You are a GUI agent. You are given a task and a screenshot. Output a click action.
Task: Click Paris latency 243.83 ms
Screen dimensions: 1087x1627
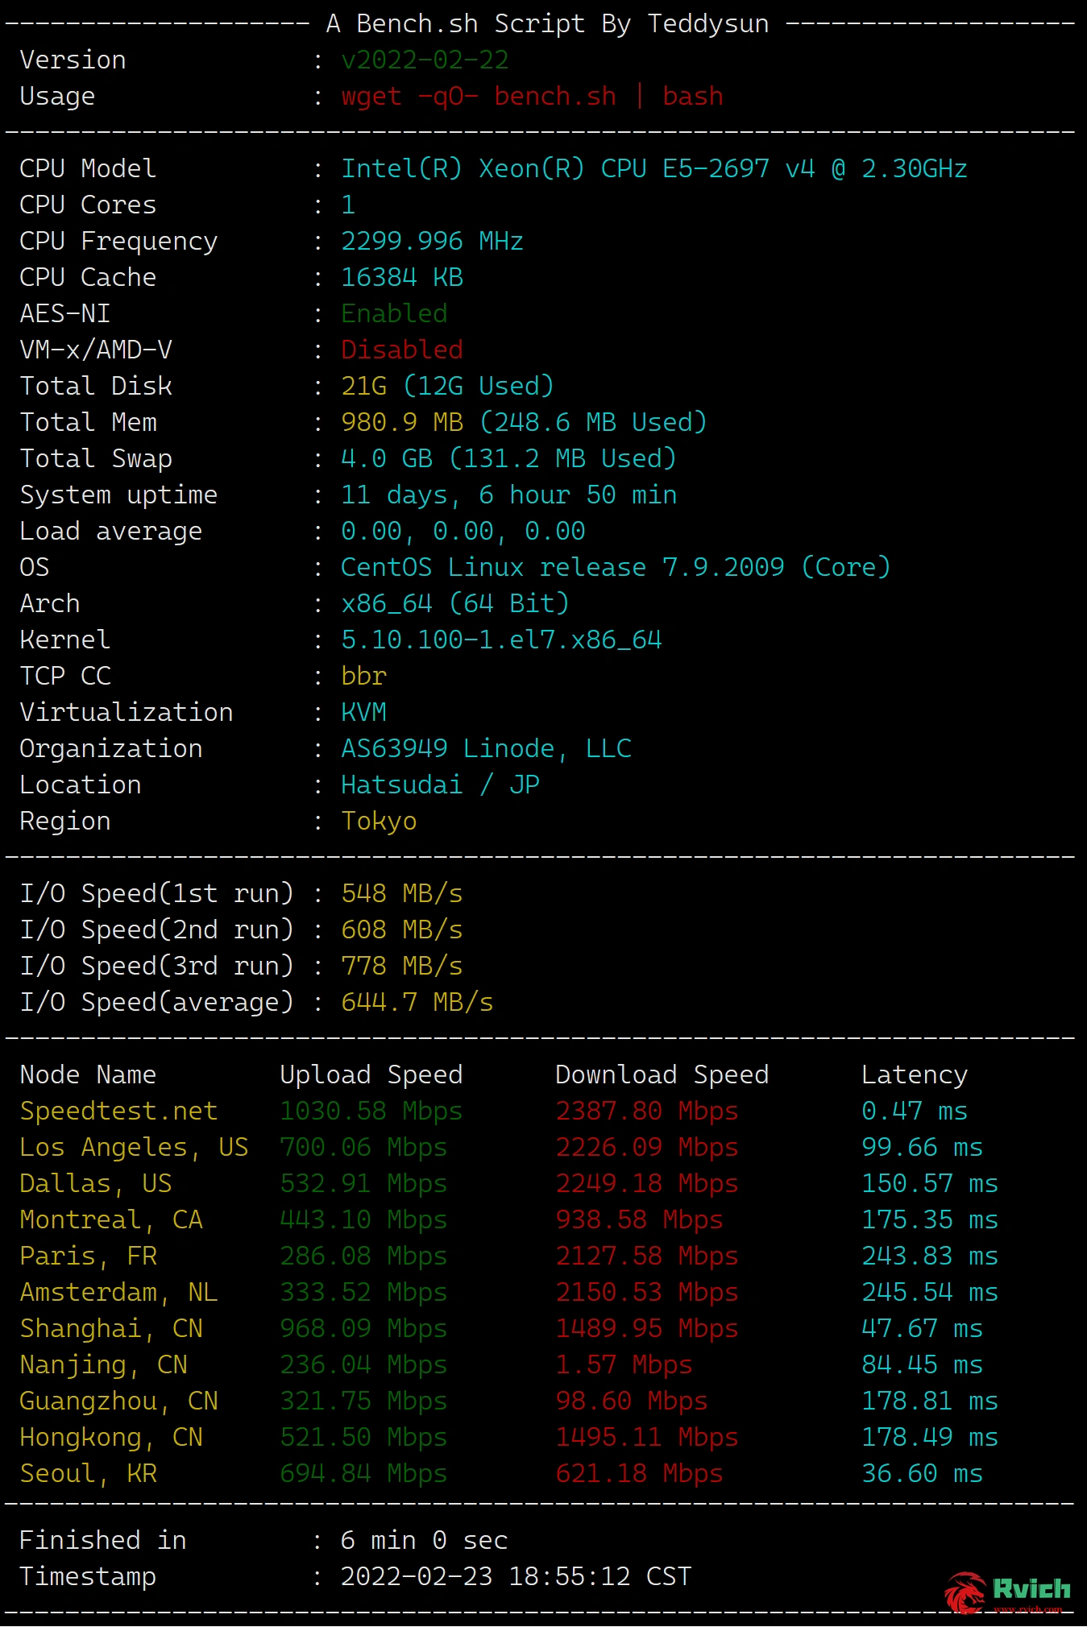(930, 1256)
